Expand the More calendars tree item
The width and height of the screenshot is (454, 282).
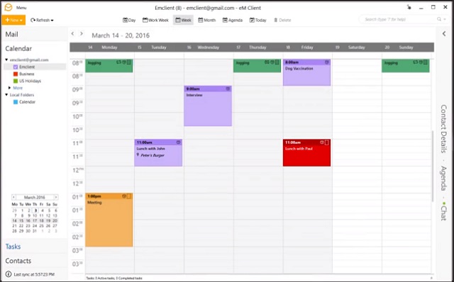pyautogui.click(x=9, y=88)
